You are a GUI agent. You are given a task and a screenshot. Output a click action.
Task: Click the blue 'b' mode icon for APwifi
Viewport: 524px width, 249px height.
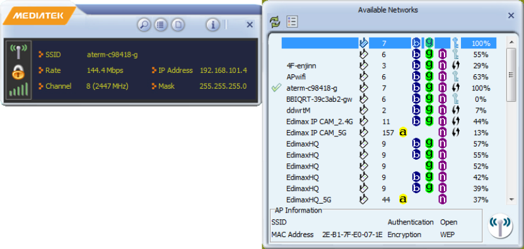click(x=416, y=77)
